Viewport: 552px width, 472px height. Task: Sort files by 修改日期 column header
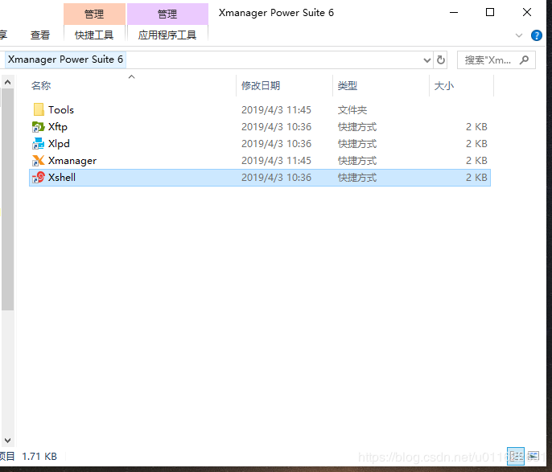261,85
